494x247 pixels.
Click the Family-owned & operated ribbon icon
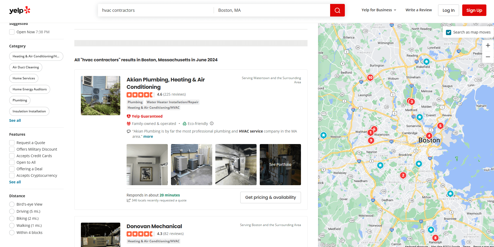[x=129, y=123]
